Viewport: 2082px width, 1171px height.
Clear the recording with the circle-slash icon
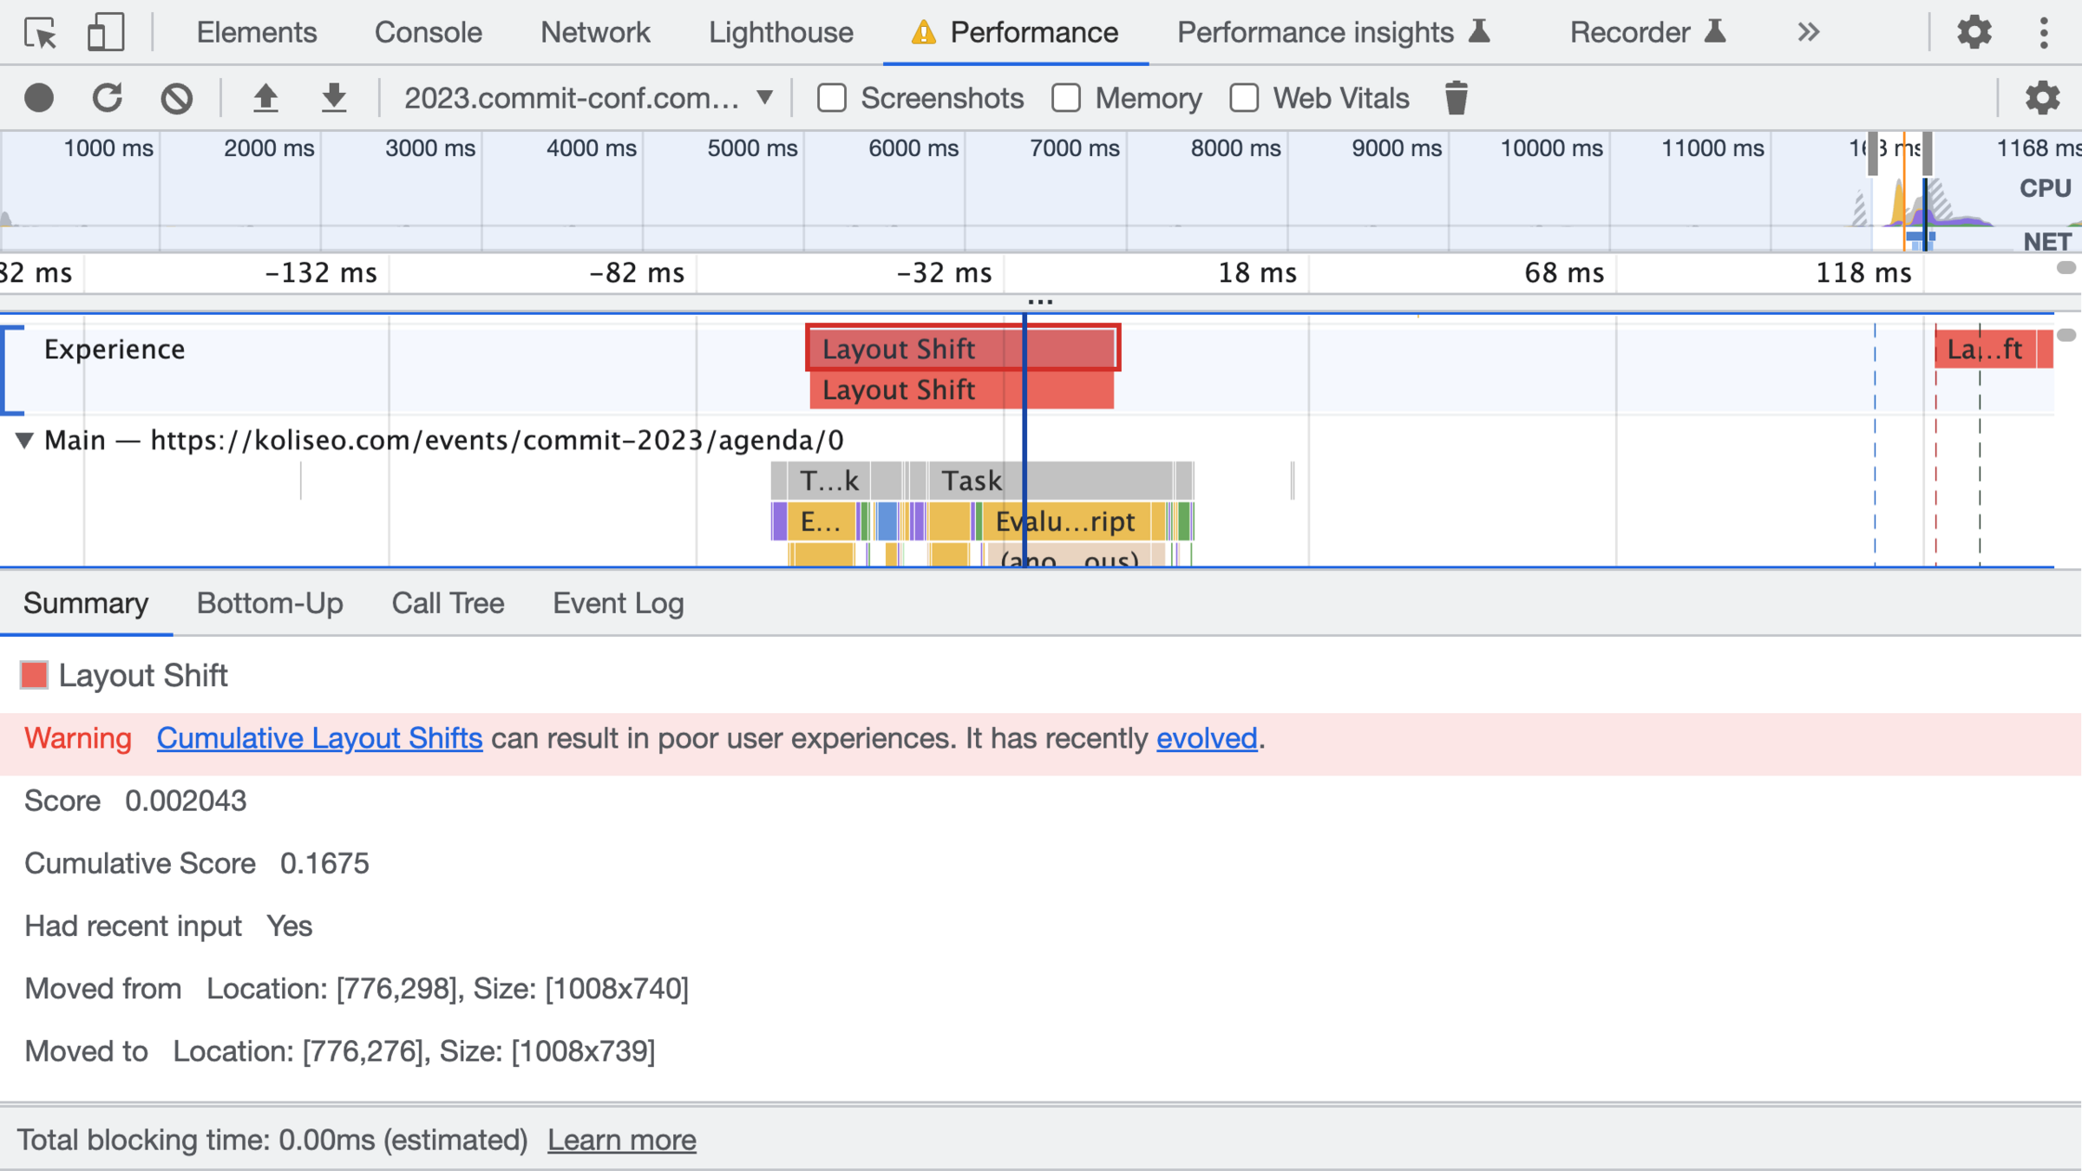(x=176, y=98)
